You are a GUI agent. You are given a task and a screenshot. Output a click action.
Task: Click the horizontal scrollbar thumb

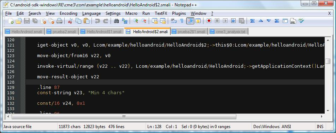[124, 116]
